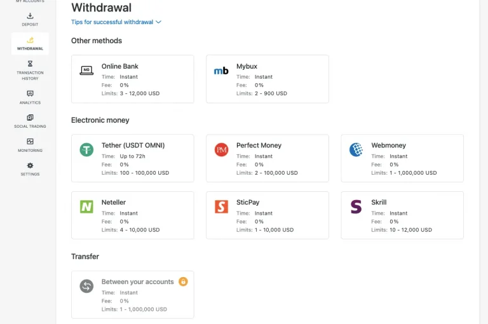Open Monitoring from the sidebar

pos(30,145)
